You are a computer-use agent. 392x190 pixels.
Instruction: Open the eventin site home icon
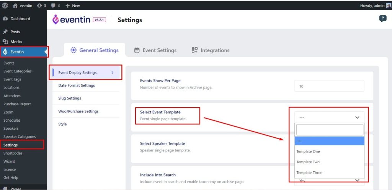pyautogui.click(x=15, y=5)
